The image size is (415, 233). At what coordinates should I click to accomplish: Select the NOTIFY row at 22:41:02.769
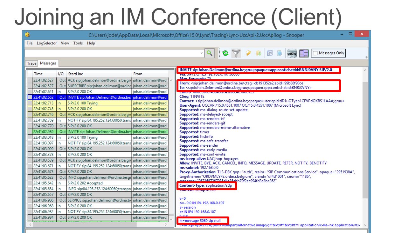pyautogui.click(x=98, y=120)
